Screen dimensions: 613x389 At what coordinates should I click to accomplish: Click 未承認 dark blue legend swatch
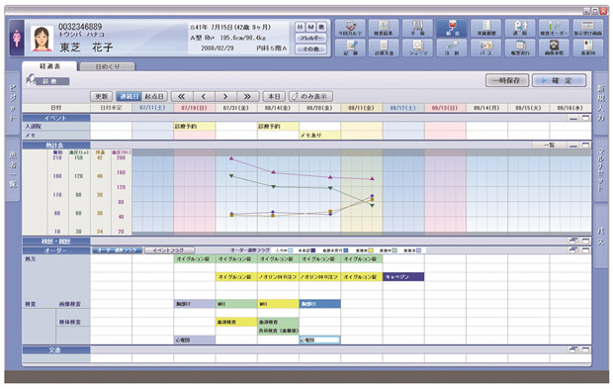[x=312, y=250]
